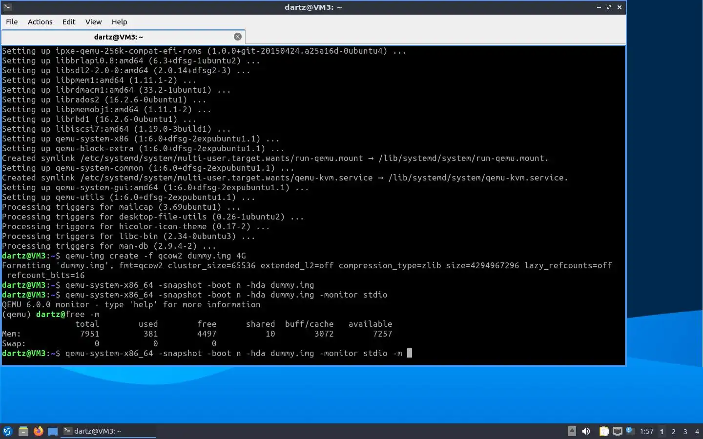Screen dimensions: 703x439
Task: Click the total memory value 7951
Action: coord(89,334)
